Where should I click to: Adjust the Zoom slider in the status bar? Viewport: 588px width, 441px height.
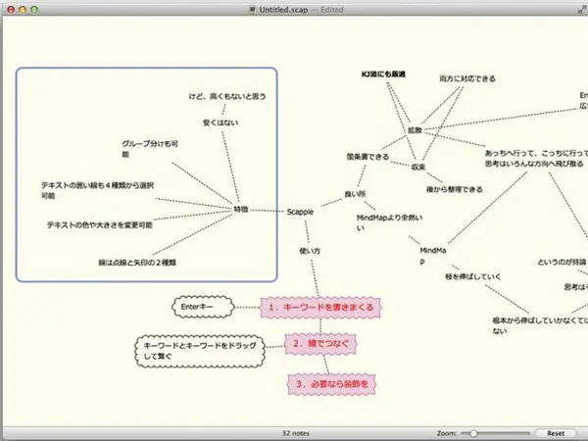(495, 433)
